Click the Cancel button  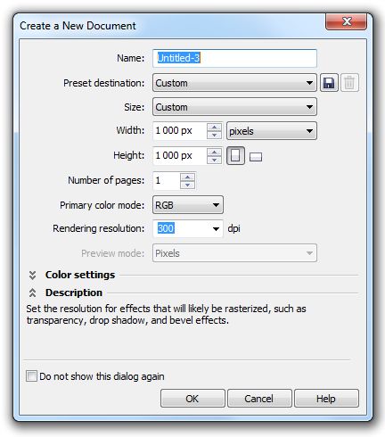tap(259, 399)
